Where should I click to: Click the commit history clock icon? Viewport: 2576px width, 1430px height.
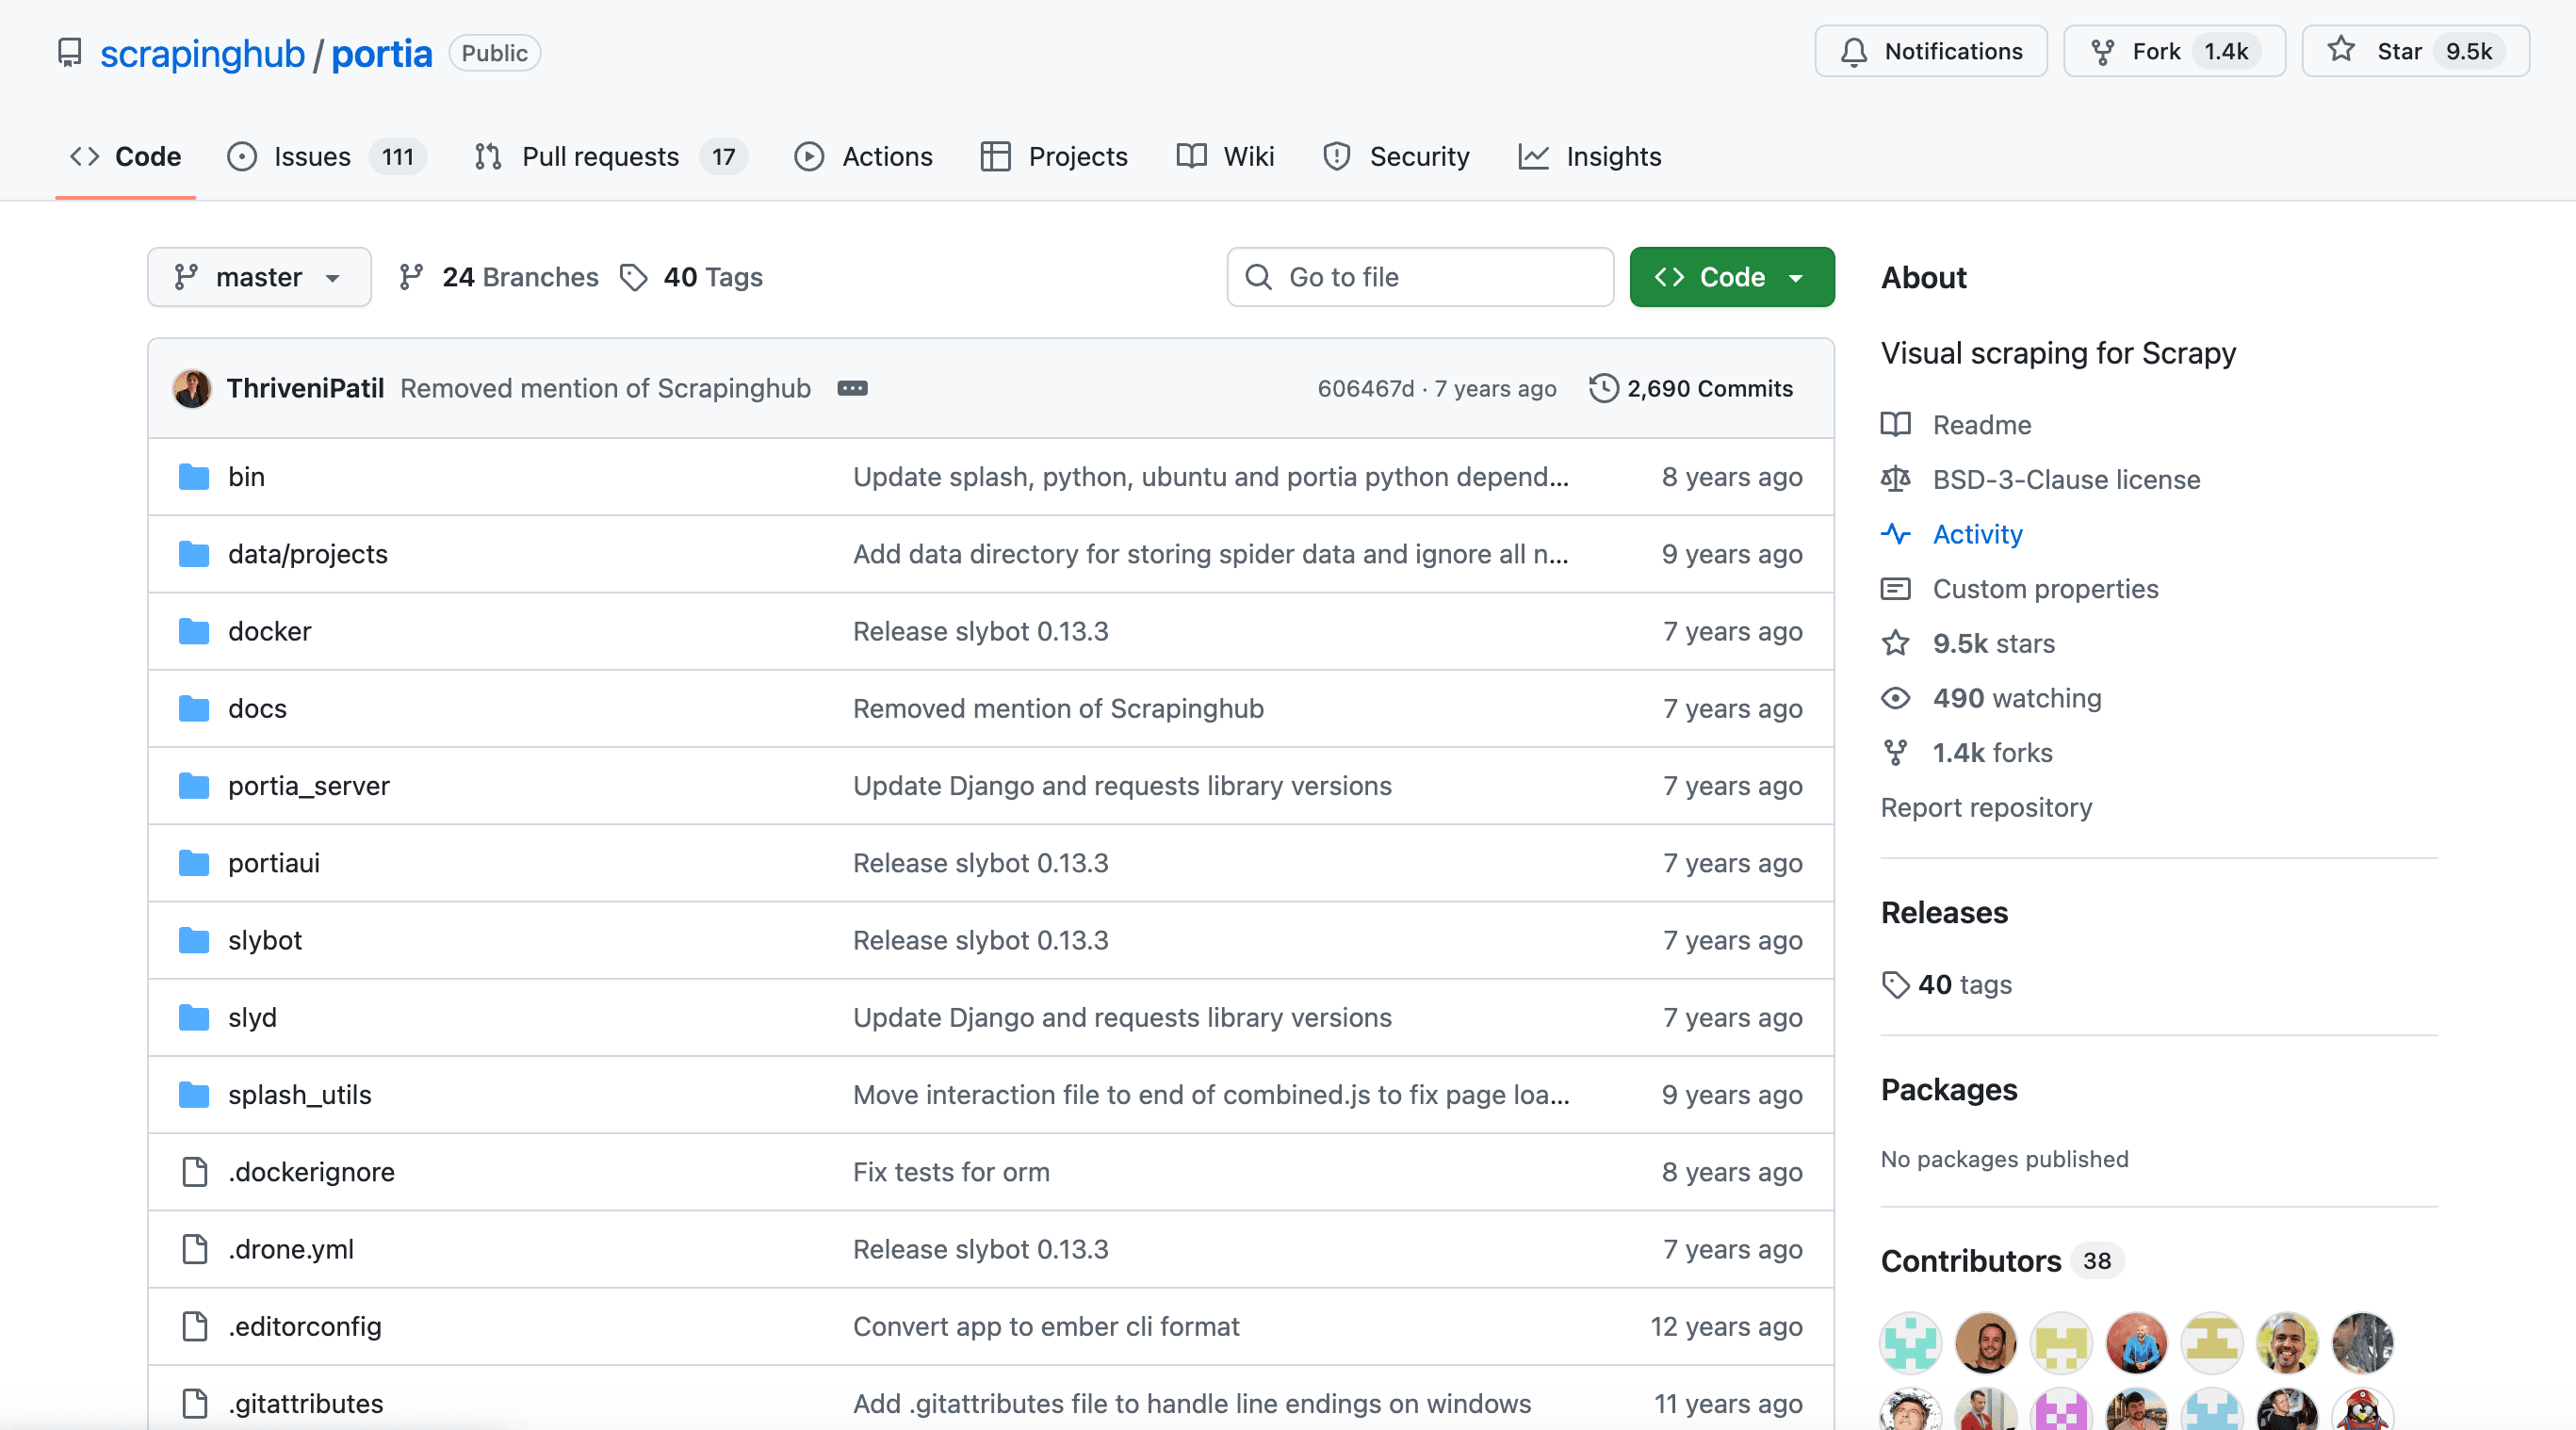tap(1602, 388)
